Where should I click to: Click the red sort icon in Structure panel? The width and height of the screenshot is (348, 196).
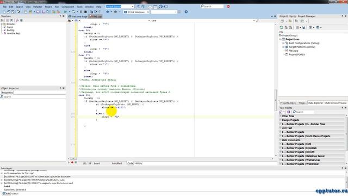point(17,20)
